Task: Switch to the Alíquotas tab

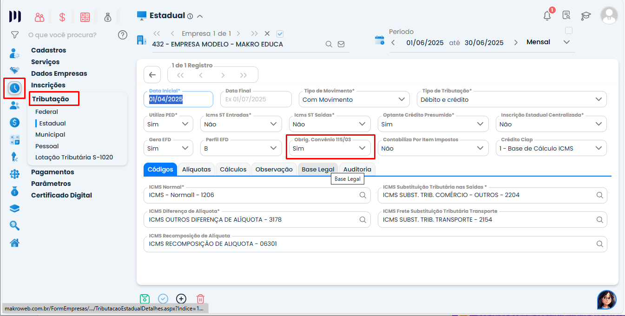Action: pyautogui.click(x=197, y=170)
